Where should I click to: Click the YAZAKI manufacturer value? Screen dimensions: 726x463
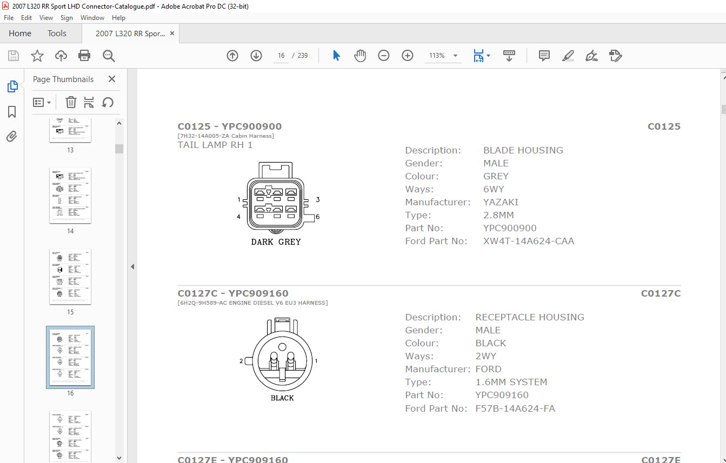coord(501,202)
